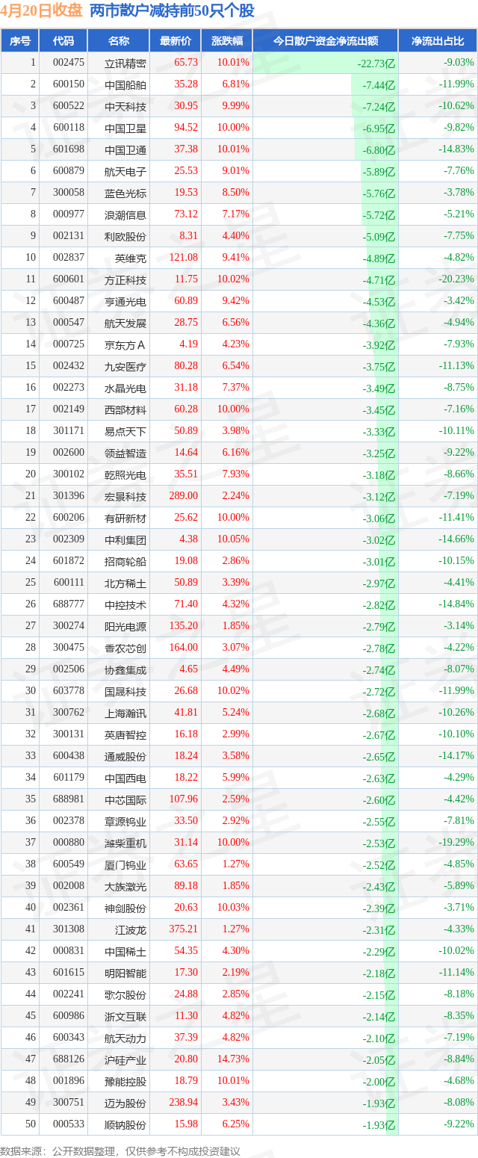Click the 今日散户资金净流出额 column header

point(326,41)
